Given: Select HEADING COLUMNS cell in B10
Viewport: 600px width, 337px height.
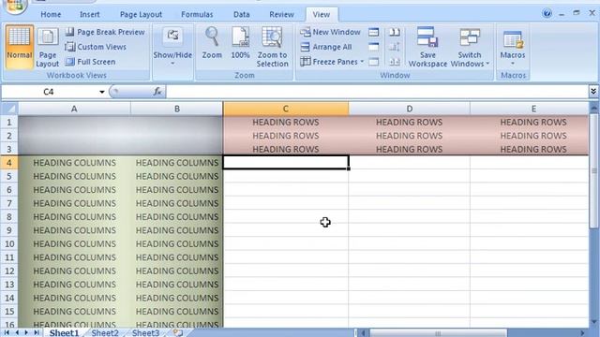Looking at the screenshot, I should point(177,243).
